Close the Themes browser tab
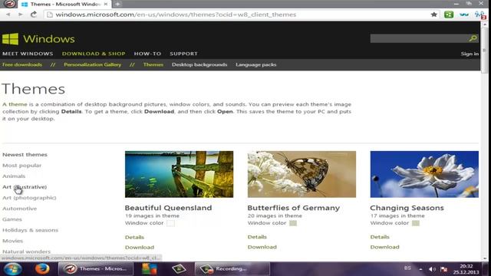Viewport: 491px width, 276px height. point(106,4)
